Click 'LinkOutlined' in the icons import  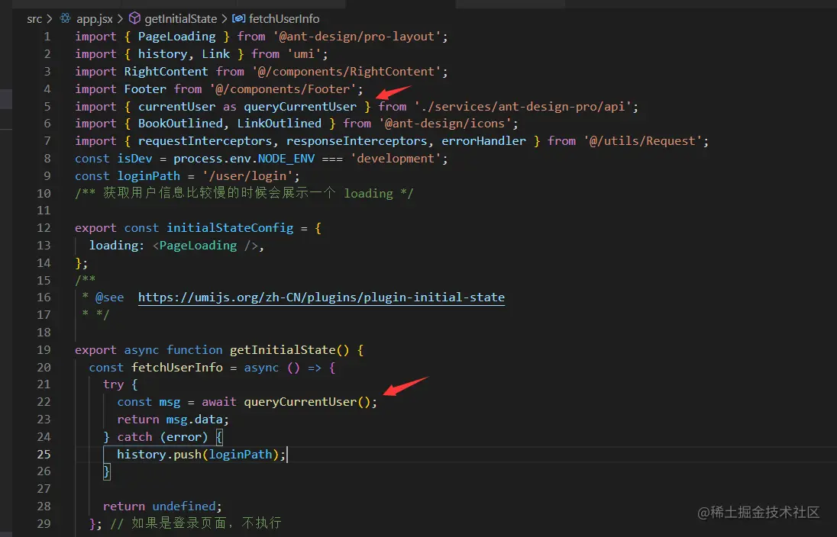point(280,123)
